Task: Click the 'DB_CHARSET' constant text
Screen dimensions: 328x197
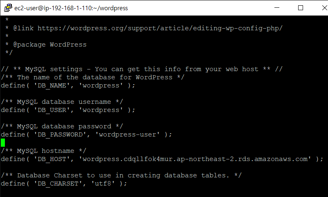Action: click(58, 184)
